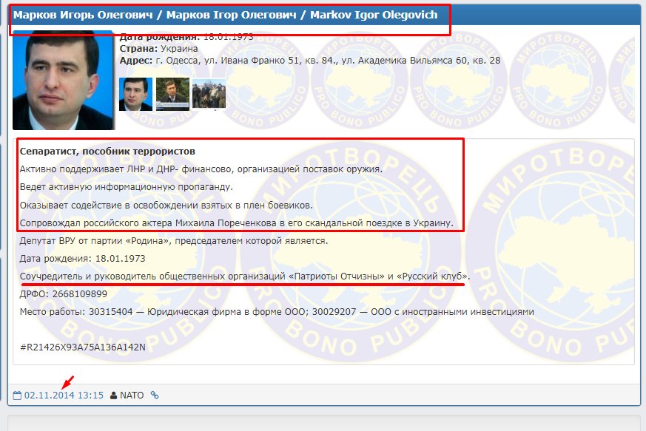The image size is (646, 431).
Task: Click the ДРФО: 2668109899 line
Action: tap(64, 294)
